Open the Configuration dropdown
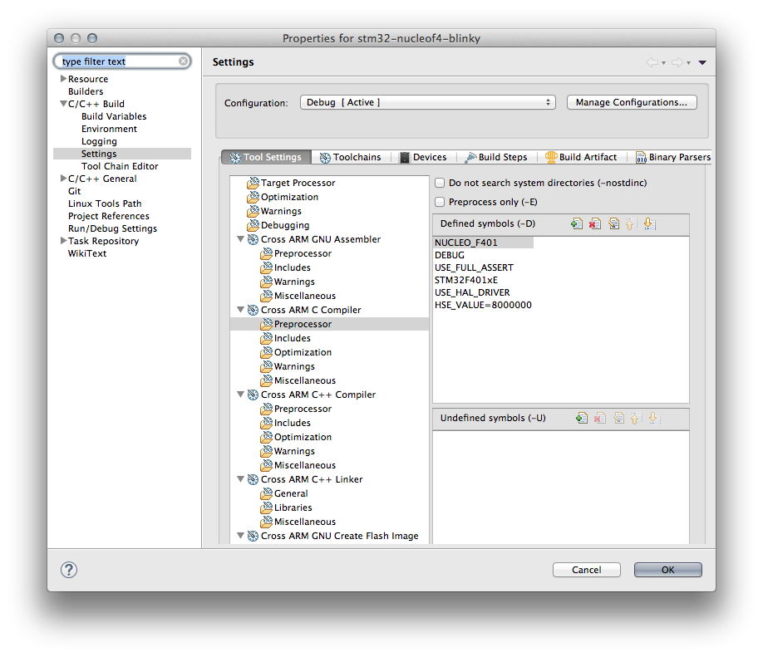This screenshot has height=657, width=763. click(428, 102)
